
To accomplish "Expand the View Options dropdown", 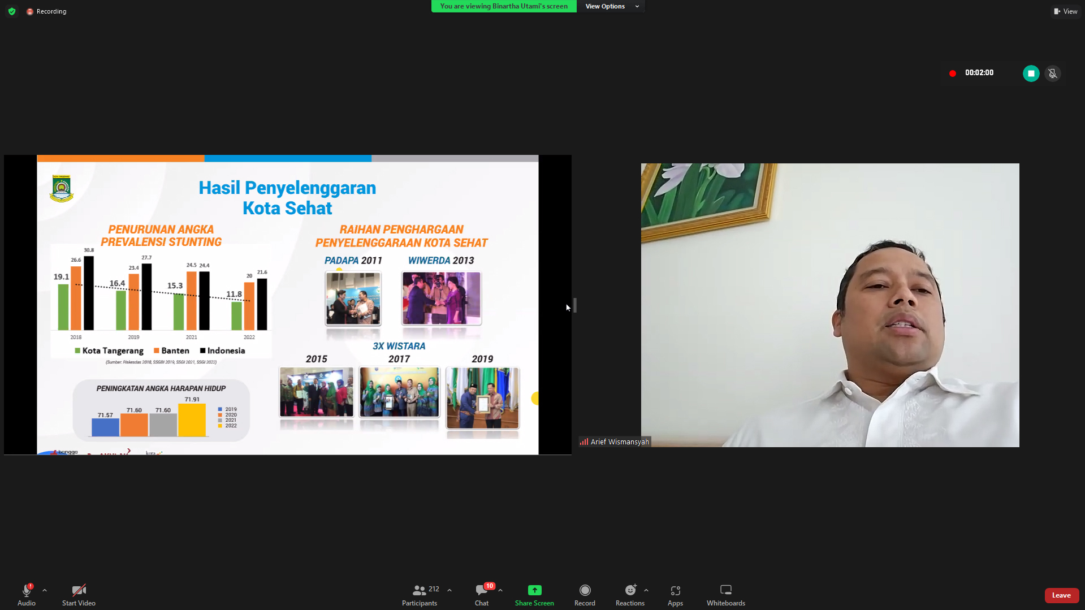I will click(x=611, y=6).
